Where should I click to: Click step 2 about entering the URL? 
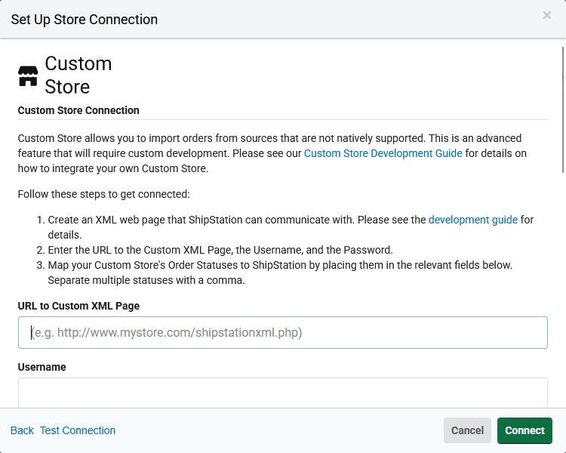coord(220,250)
